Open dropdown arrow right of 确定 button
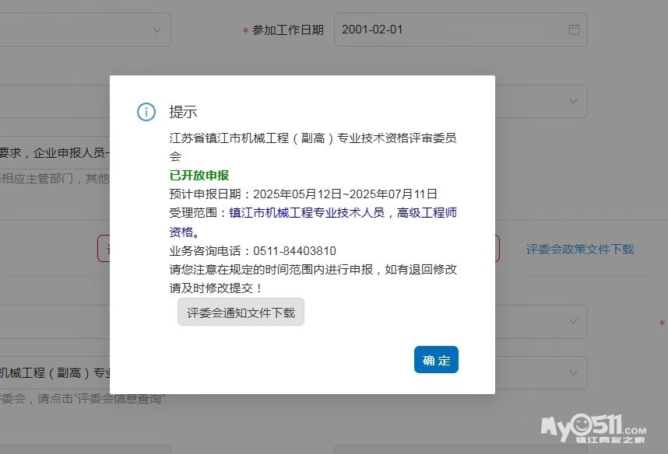This screenshot has width=668, height=454. coord(573,373)
